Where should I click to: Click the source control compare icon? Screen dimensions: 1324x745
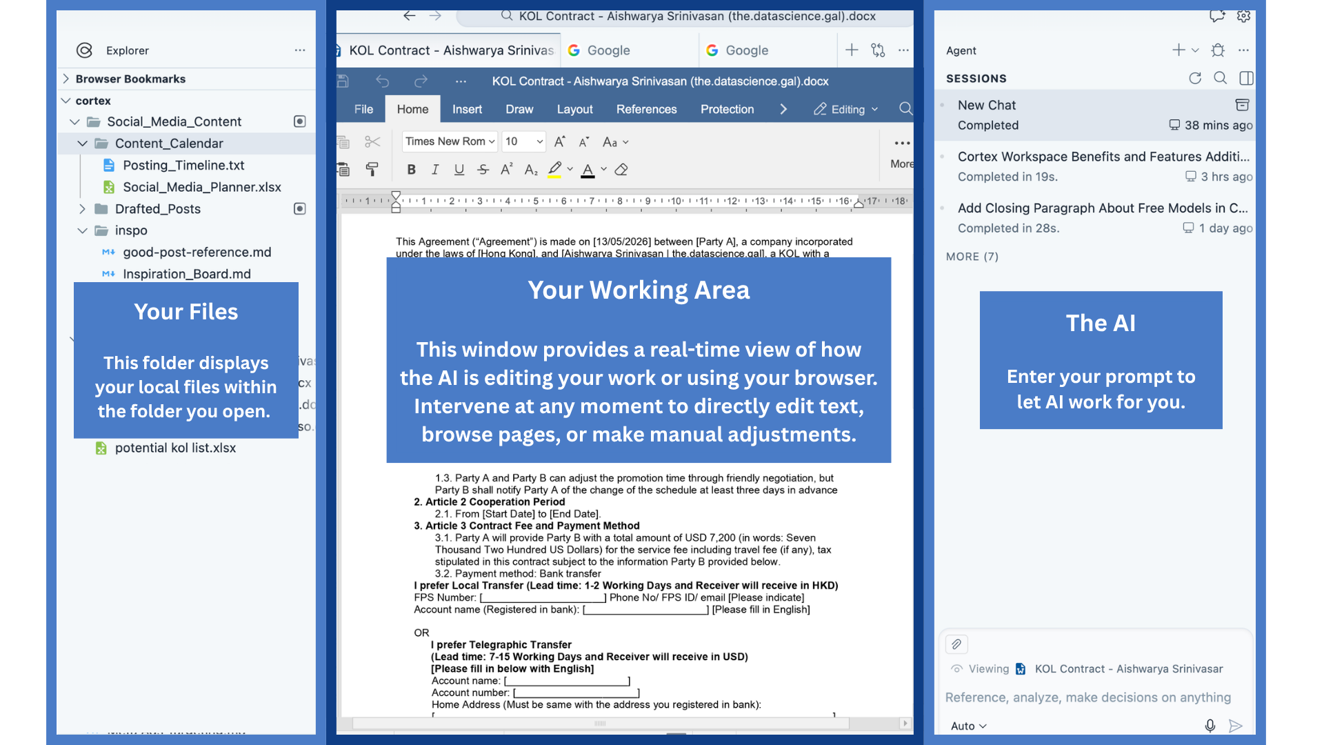[878, 50]
